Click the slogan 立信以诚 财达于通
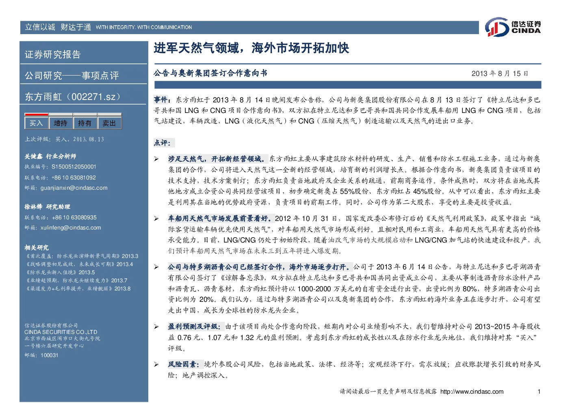The image size is (570, 403). click(58, 27)
